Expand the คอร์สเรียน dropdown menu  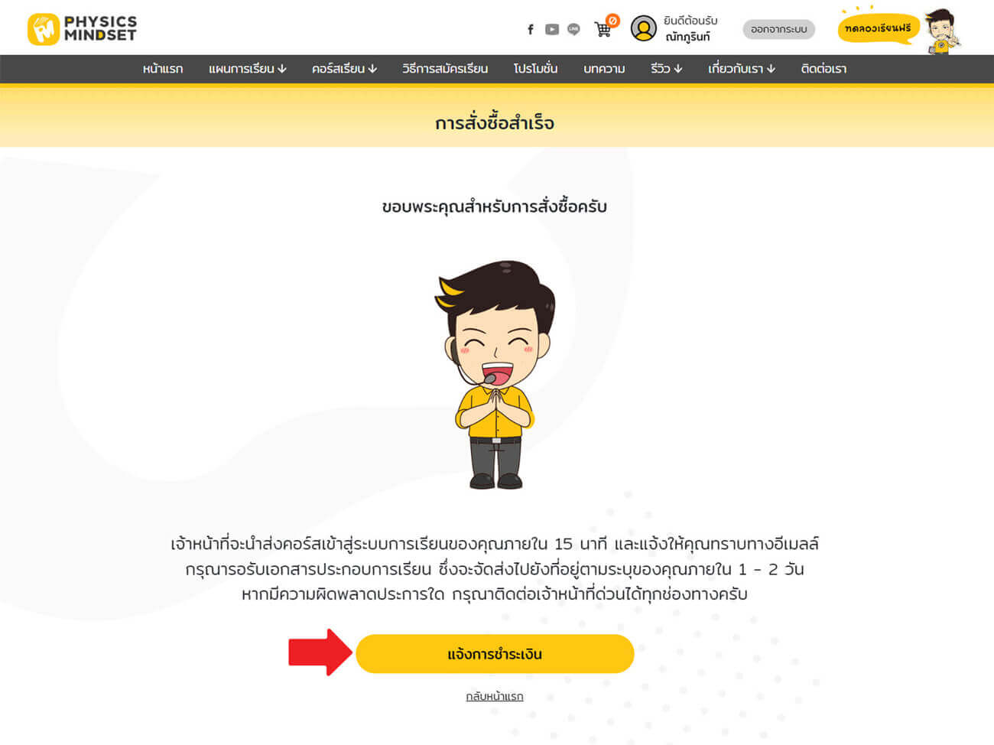[344, 69]
